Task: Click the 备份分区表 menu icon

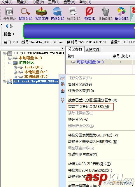Action: tap(63, 84)
